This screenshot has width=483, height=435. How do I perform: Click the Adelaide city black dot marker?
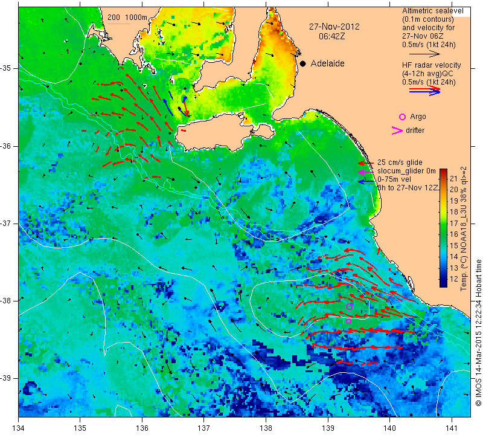coord(303,64)
